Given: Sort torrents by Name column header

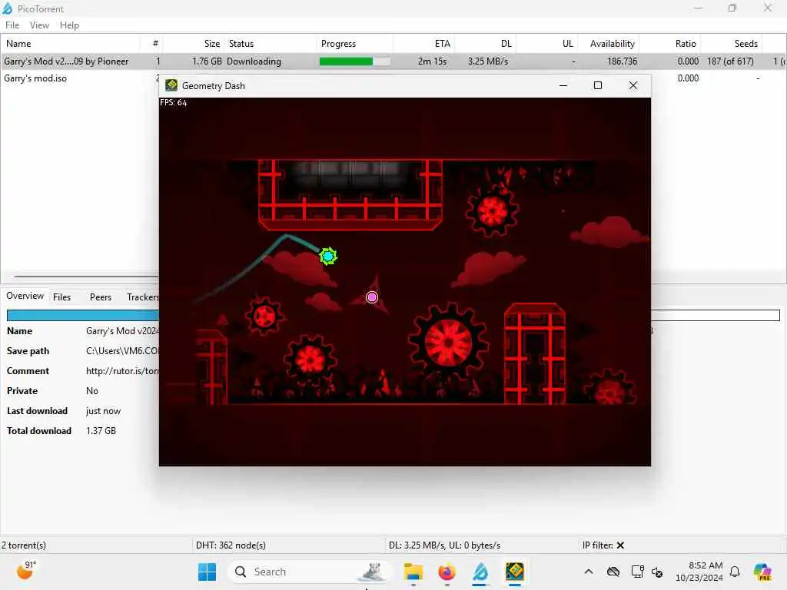Looking at the screenshot, I should point(70,44).
